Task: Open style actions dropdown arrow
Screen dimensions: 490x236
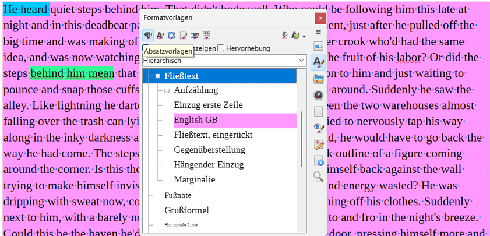Action: pyautogui.click(x=304, y=36)
